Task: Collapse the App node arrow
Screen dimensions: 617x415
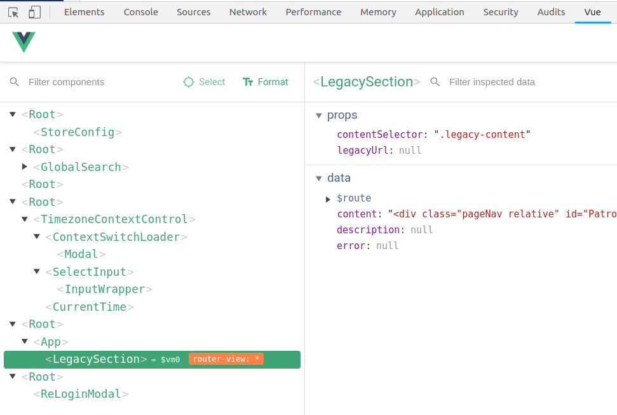Action: point(24,341)
